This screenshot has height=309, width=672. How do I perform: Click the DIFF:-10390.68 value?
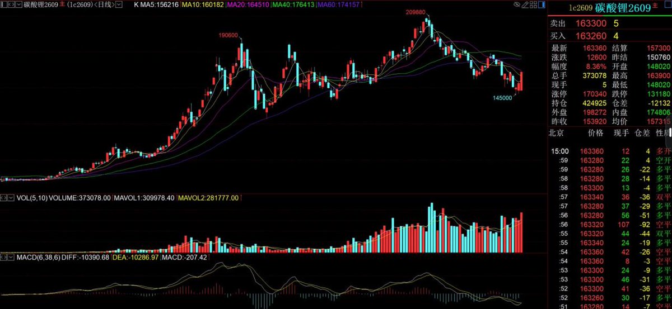click(86, 258)
